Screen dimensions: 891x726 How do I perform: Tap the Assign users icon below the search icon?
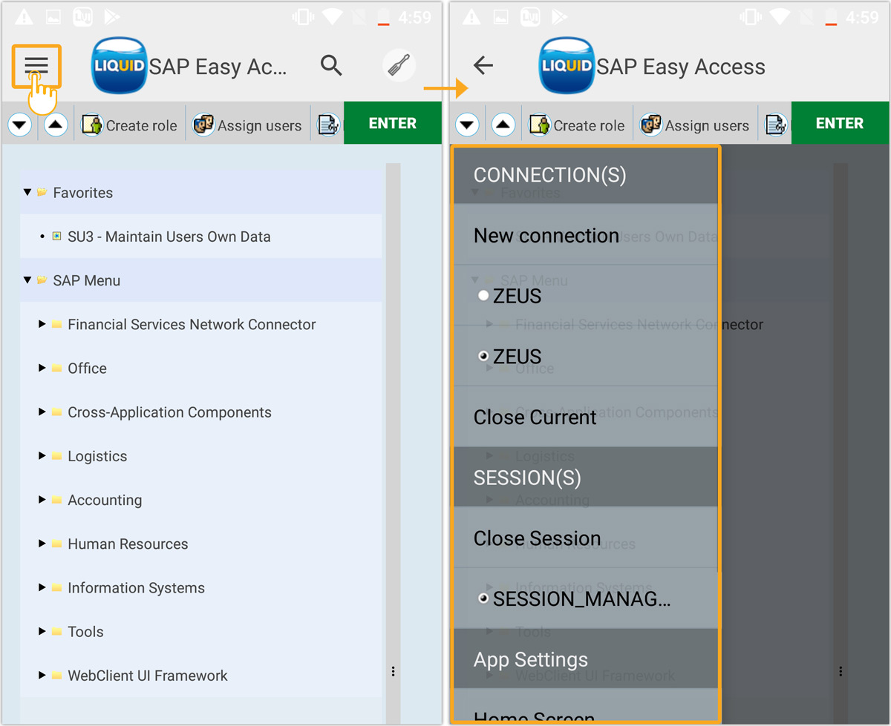pyautogui.click(x=203, y=125)
